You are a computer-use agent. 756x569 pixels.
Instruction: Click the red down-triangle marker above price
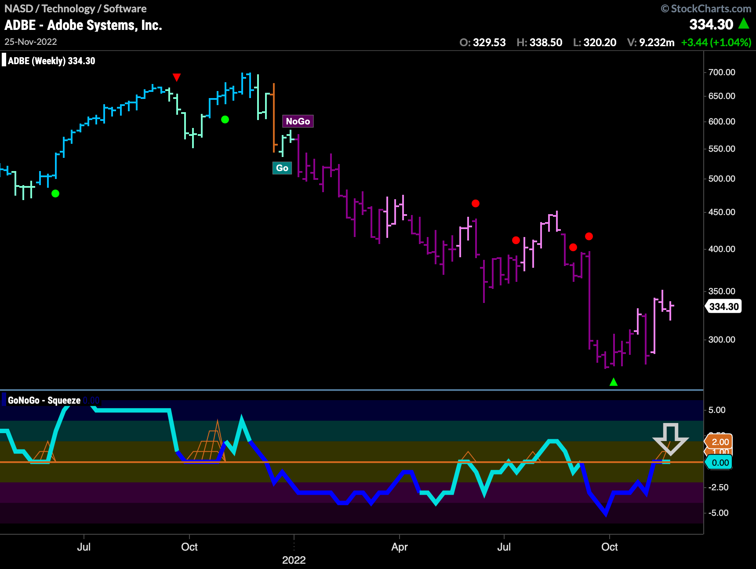pyautogui.click(x=177, y=78)
